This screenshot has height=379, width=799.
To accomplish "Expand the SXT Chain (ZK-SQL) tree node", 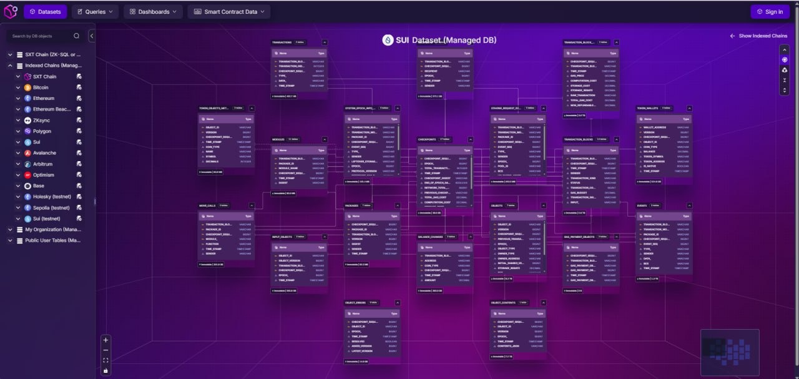I will [x=10, y=55].
